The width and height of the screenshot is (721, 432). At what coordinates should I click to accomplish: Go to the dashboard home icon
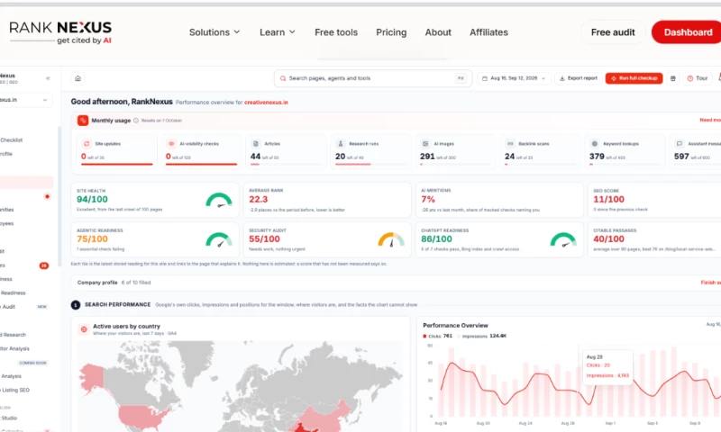point(78,78)
